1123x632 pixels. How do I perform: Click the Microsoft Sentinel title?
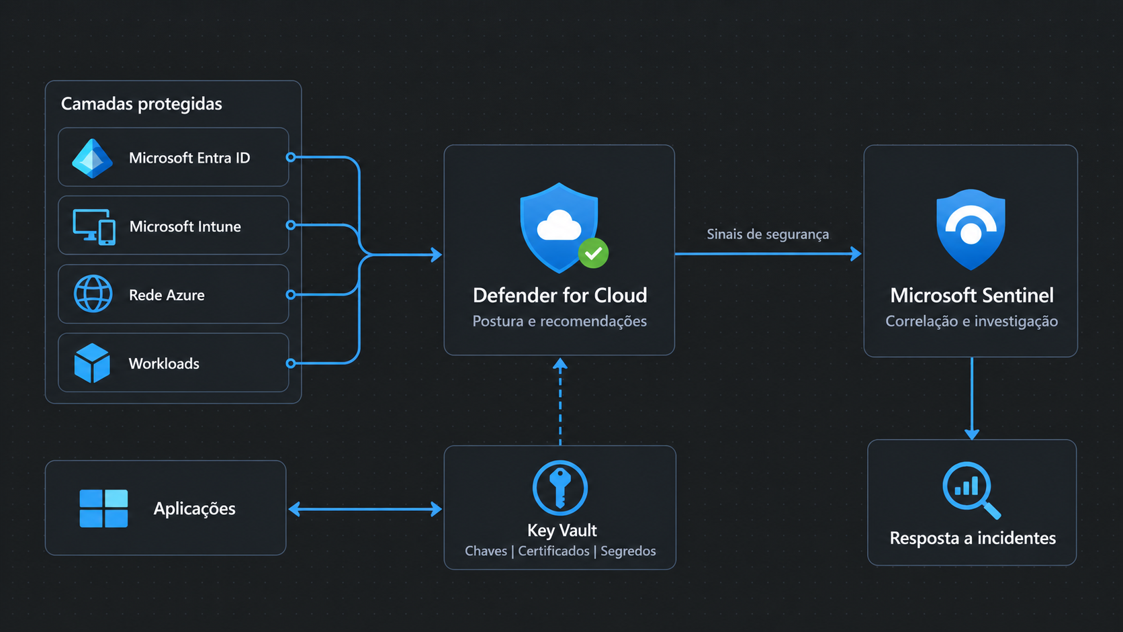pyautogui.click(x=972, y=296)
